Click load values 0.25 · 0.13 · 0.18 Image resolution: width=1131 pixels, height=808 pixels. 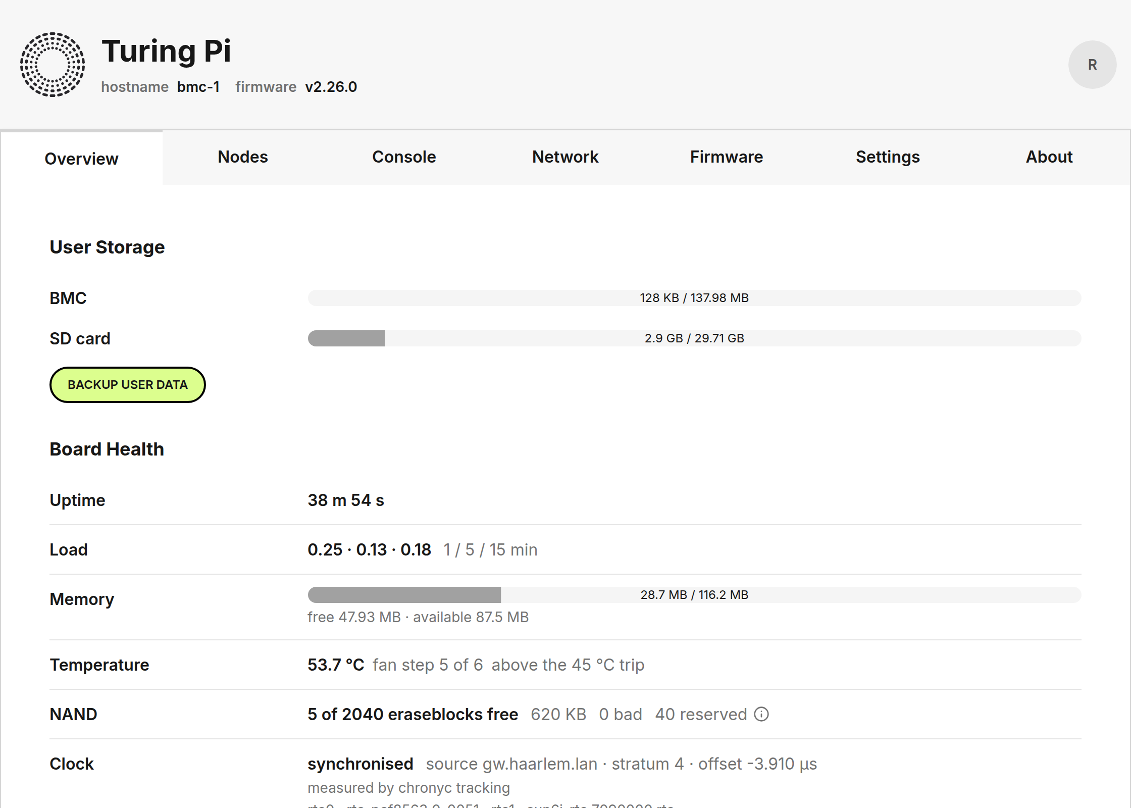click(x=370, y=549)
